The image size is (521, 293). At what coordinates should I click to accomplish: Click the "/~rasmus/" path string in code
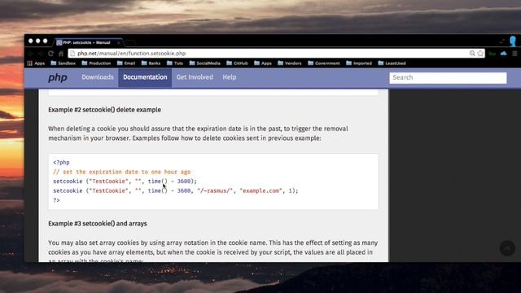(x=215, y=190)
